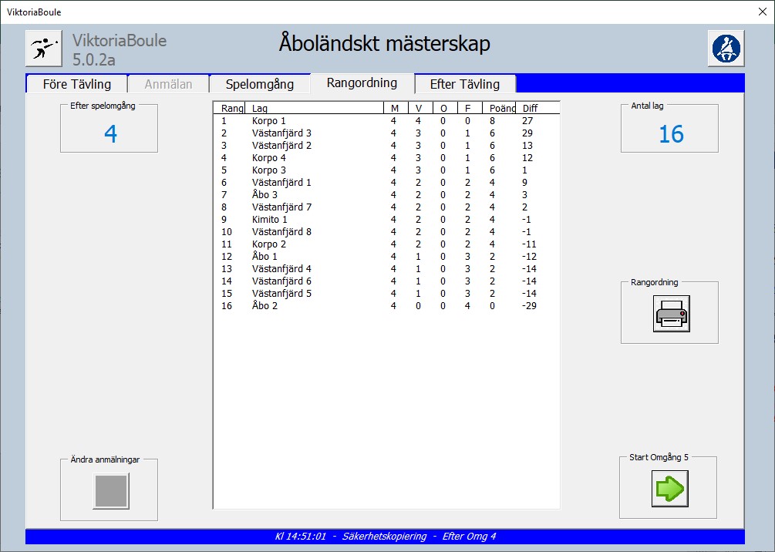Image resolution: width=775 pixels, height=552 pixels.
Task: Select the Korpo 1 row
Action: (x=268, y=121)
